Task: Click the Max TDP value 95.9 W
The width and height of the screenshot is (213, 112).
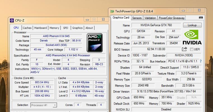Action: pyautogui.click(x=76, y=41)
